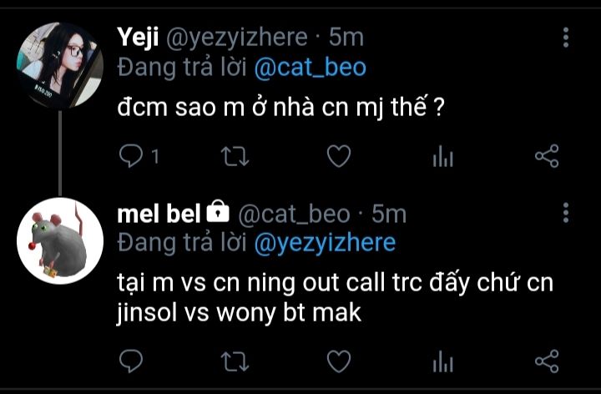
Task: Retweet Yeji's tweet
Action: 235,156
